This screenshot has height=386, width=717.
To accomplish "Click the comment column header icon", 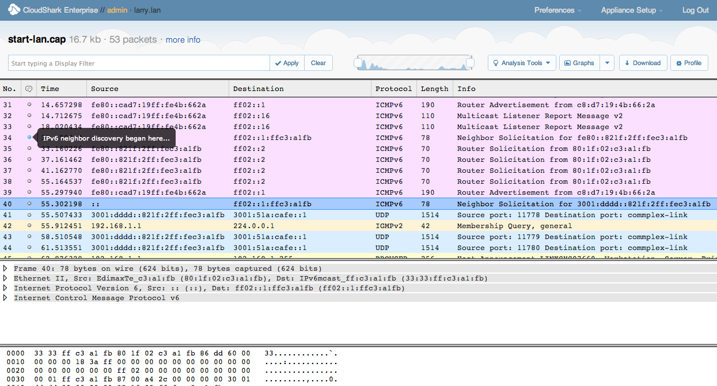I will 29,89.
